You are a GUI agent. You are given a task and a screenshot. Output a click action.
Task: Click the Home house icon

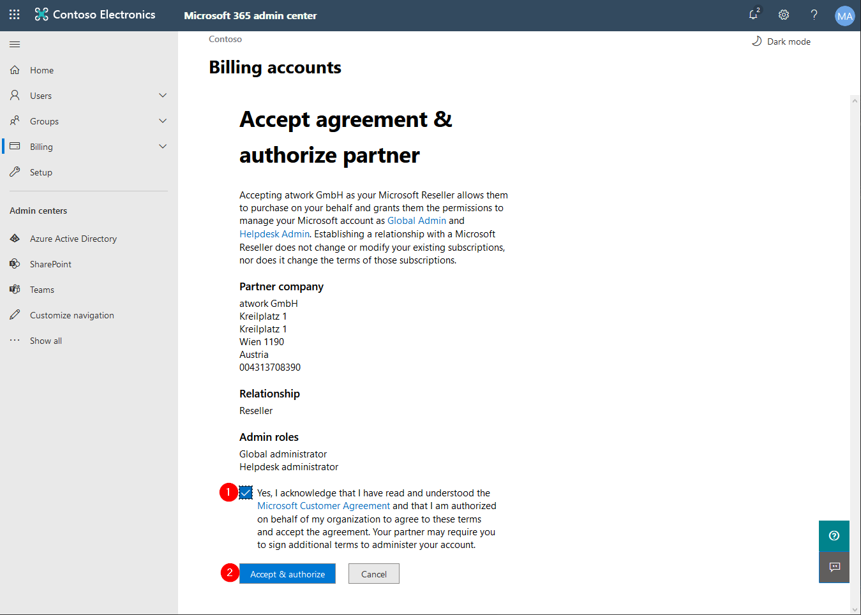click(x=15, y=70)
